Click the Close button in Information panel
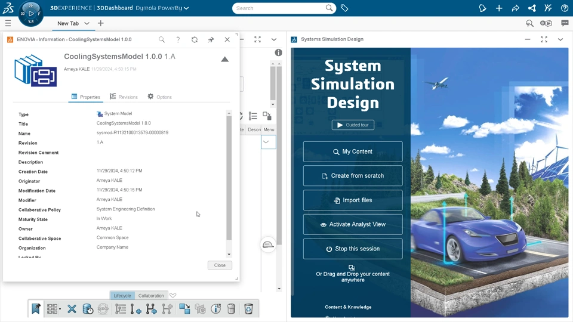This screenshot has height=322, width=573. coord(220,265)
